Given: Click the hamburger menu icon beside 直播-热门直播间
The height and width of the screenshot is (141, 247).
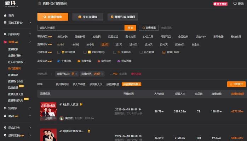Looking at the screenshot, I should tap(40, 4).
